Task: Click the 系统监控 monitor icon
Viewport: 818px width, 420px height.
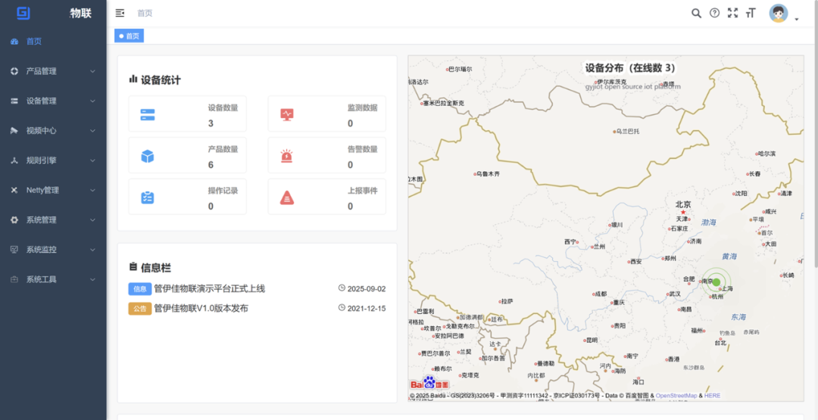Action: [14, 250]
